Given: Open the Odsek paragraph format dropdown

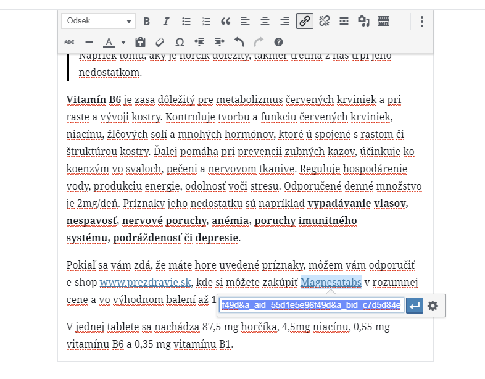Looking at the screenshot, I should point(98,21).
